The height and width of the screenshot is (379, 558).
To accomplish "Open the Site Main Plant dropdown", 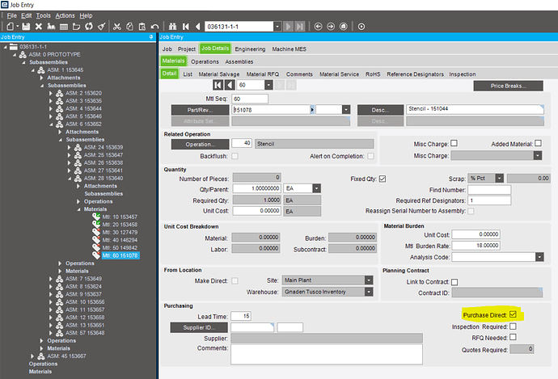I will (x=369, y=280).
